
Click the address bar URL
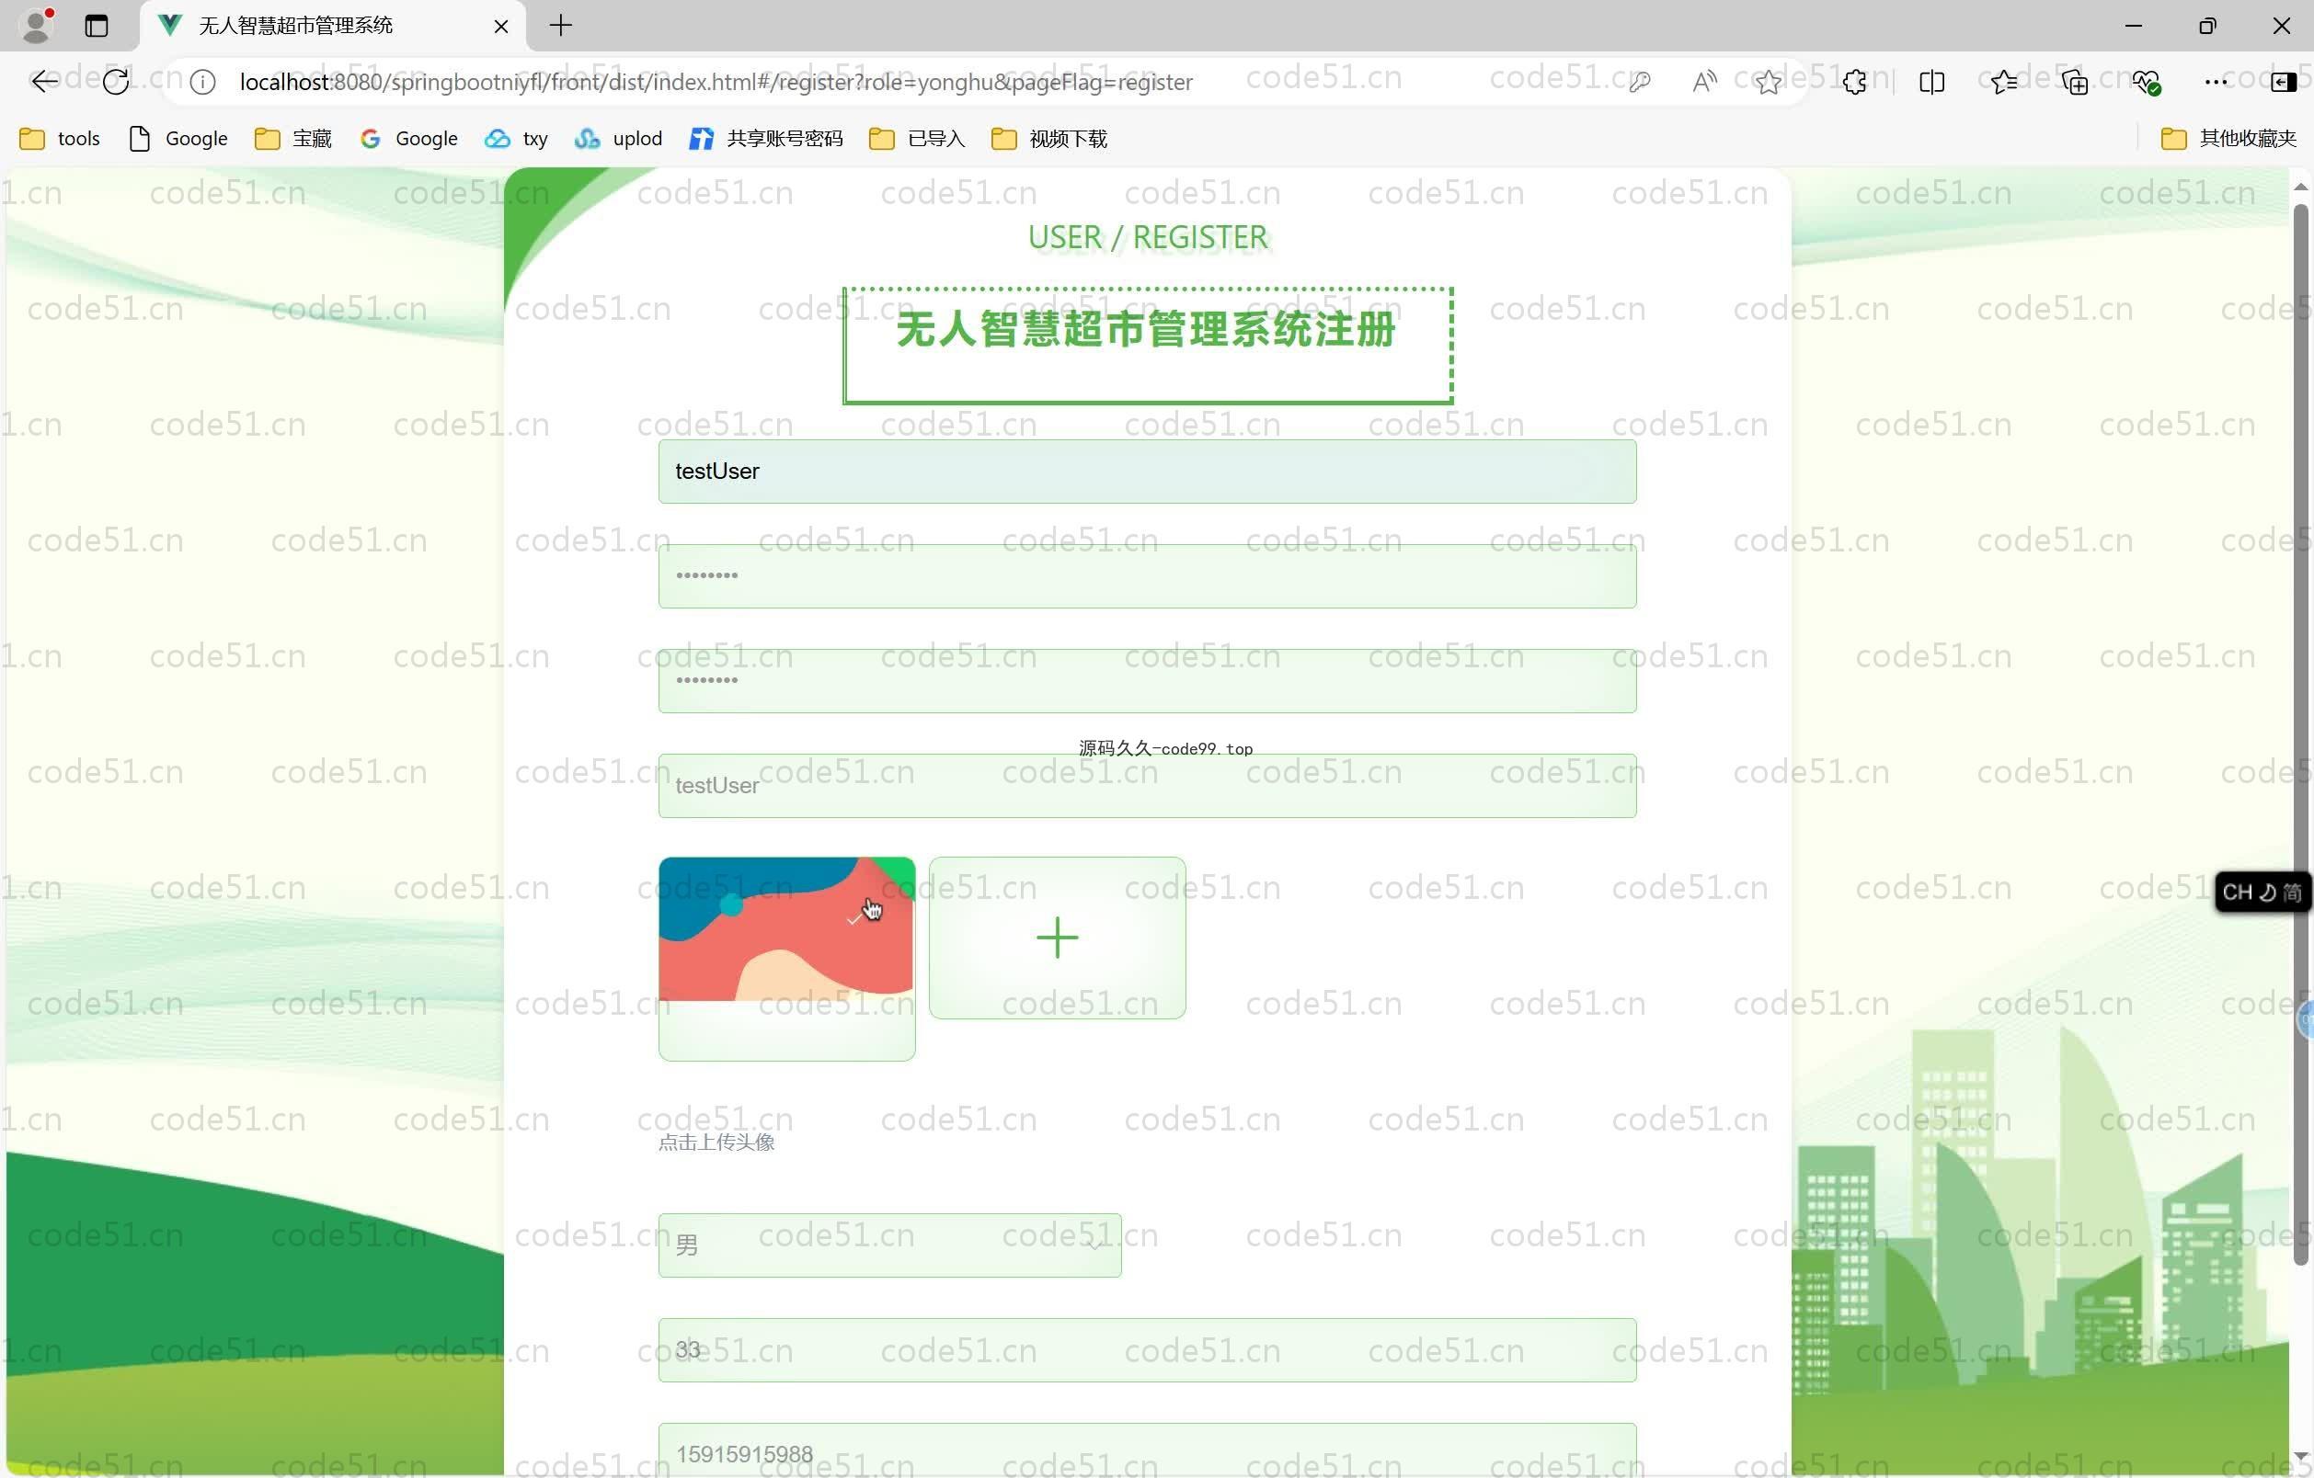tap(716, 83)
